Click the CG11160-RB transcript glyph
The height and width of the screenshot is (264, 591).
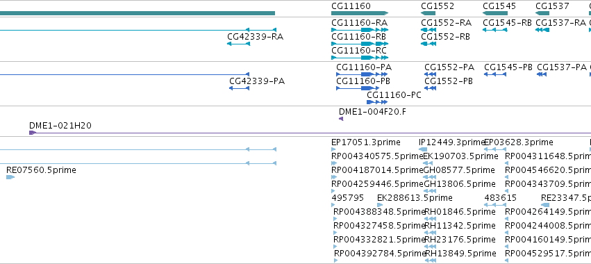click(x=360, y=44)
